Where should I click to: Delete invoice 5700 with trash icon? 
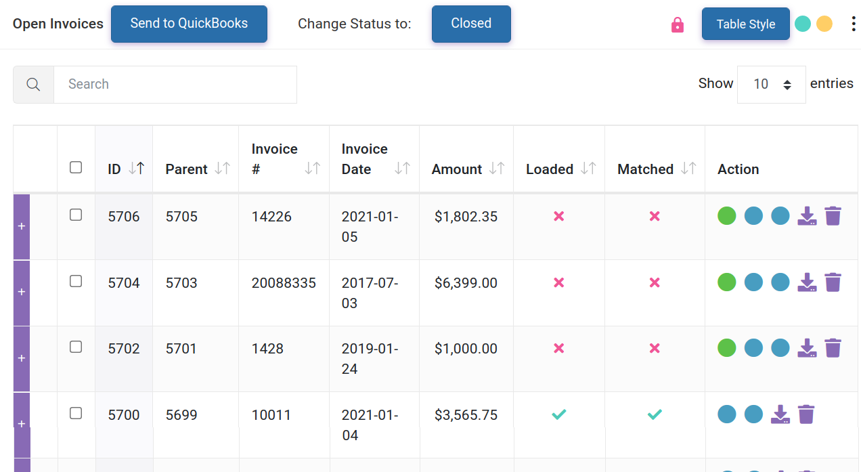point(805,414)
